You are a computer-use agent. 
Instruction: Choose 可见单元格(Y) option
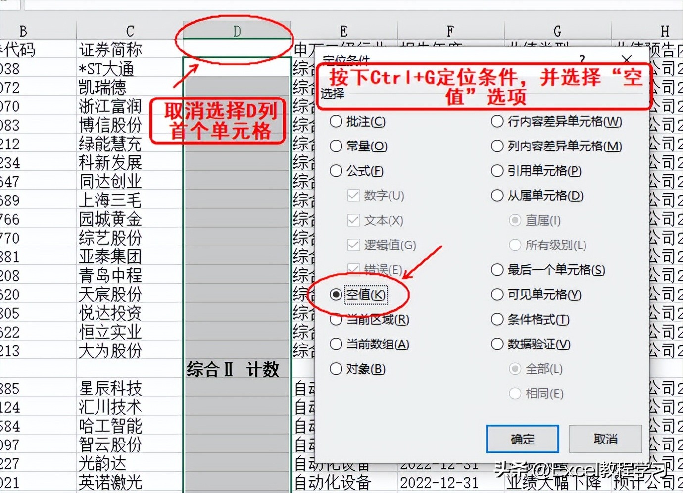click(x=497, y=295)
